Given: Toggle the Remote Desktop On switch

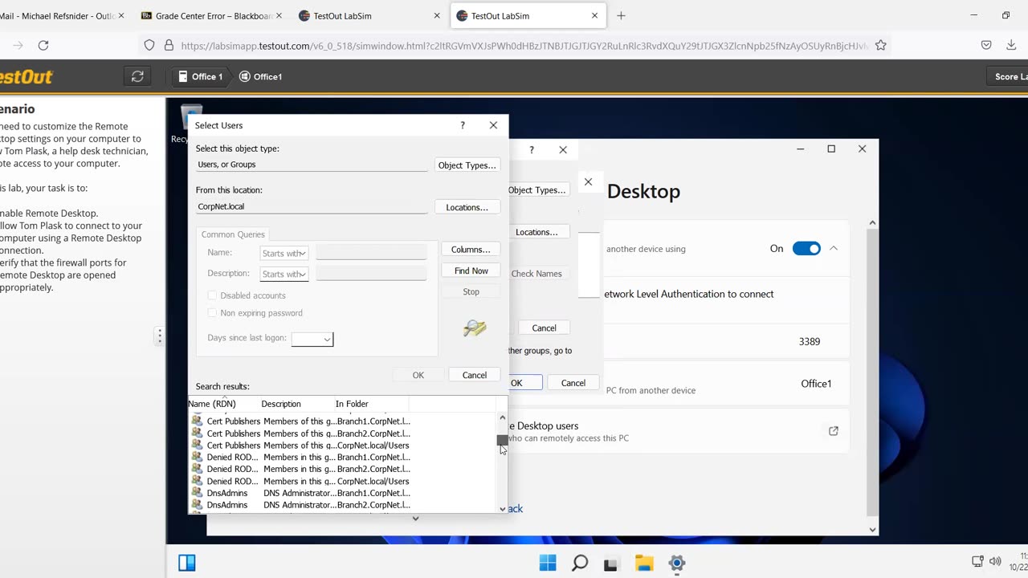Looking at the screenshot, I should coord(806,249).
